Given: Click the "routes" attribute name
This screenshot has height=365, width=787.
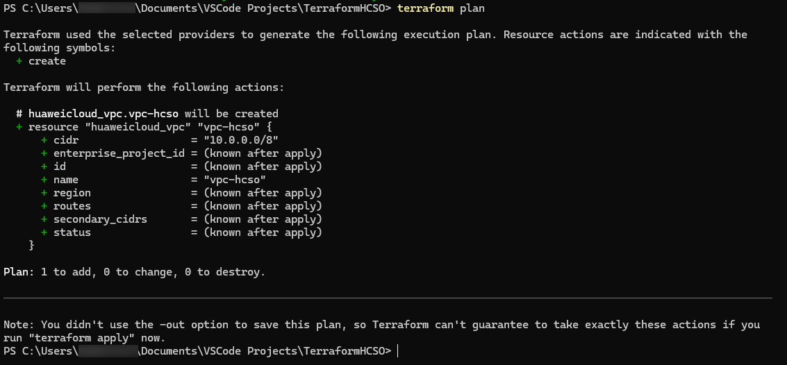Looking at the screenshot, I should [72, 206].
